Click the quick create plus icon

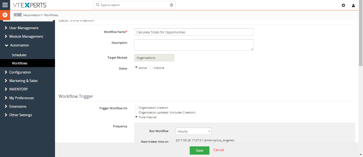tap(343, 5)
